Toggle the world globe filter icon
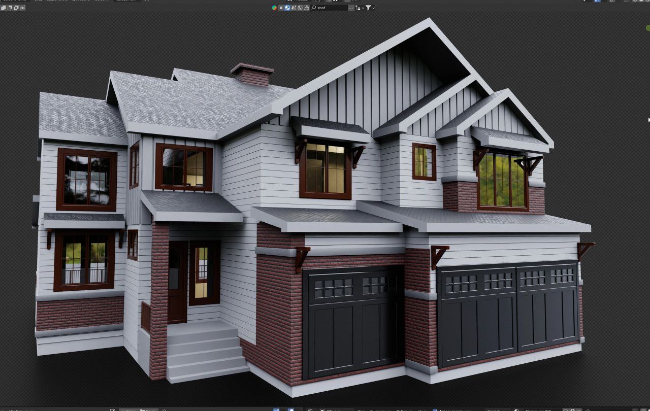Image resolution: width=650 pixels, height=411 pixels. pos(300,8)
